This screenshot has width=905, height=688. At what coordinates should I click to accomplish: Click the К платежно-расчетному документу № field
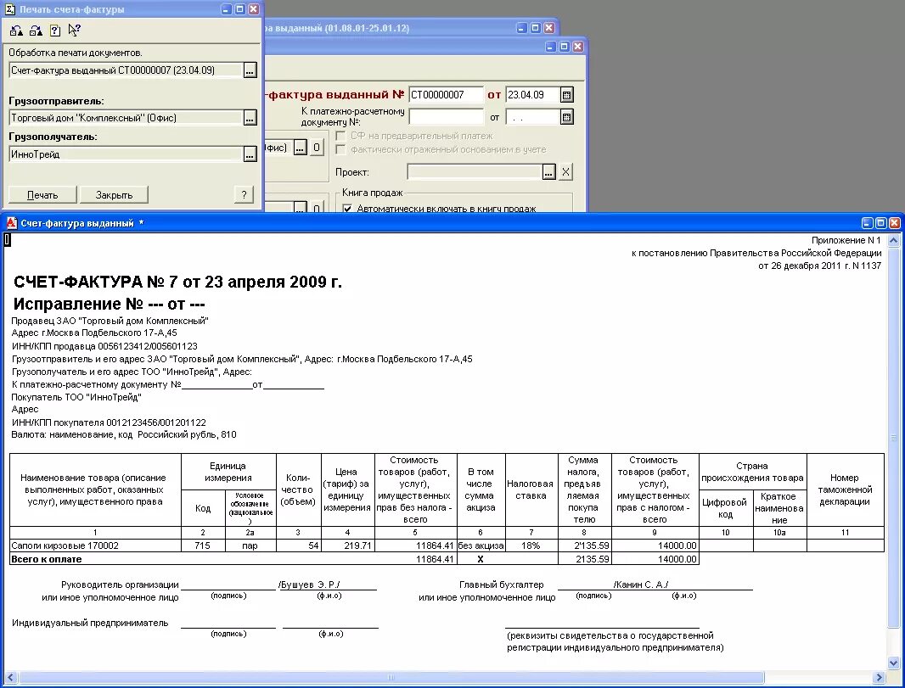tap(446, 117)
